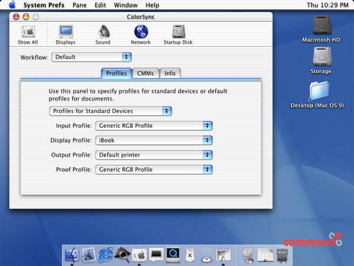Open the Output Profile Default printer dropdown

(154, 155)
